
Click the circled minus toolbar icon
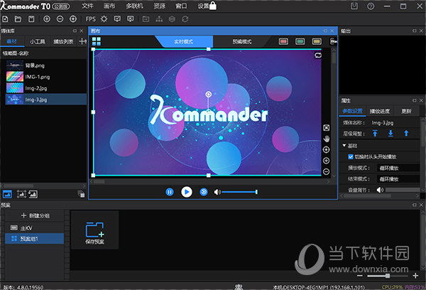pyautogui.click(x=60, y=19)
